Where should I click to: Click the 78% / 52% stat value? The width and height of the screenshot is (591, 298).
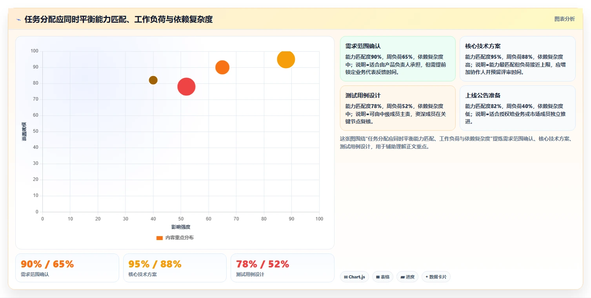tap(262, 264)
